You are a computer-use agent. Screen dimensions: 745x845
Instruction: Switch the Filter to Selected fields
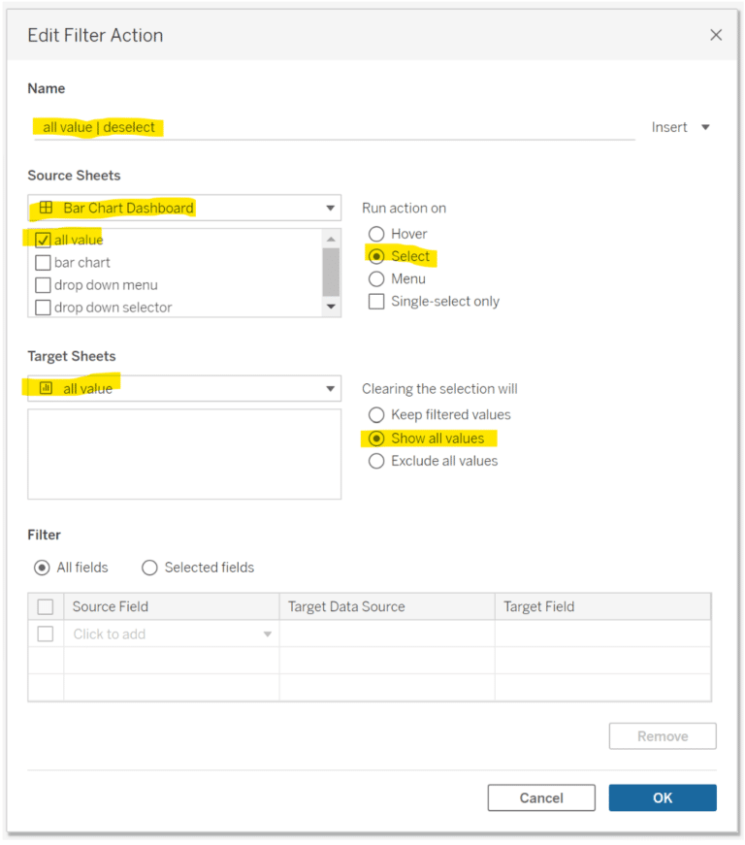click(150, 568)
